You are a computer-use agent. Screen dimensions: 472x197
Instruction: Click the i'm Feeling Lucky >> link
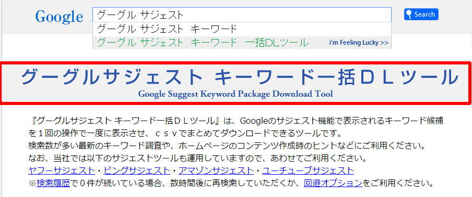(359, 43)
